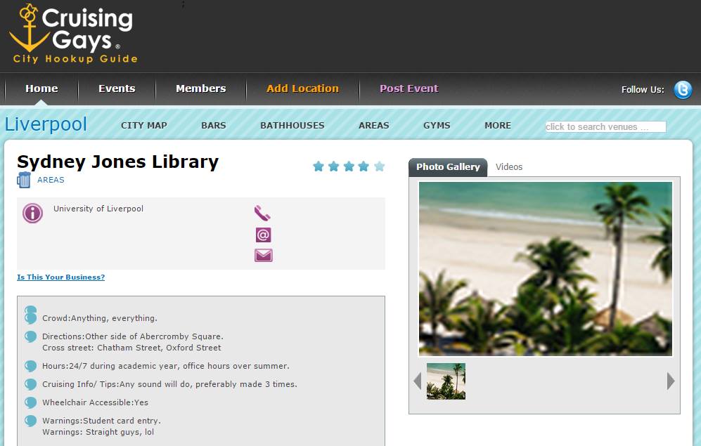Viewport: 701px width, 446px height.
Task: Select Add Location in the navigation
Action: (302, 88)
